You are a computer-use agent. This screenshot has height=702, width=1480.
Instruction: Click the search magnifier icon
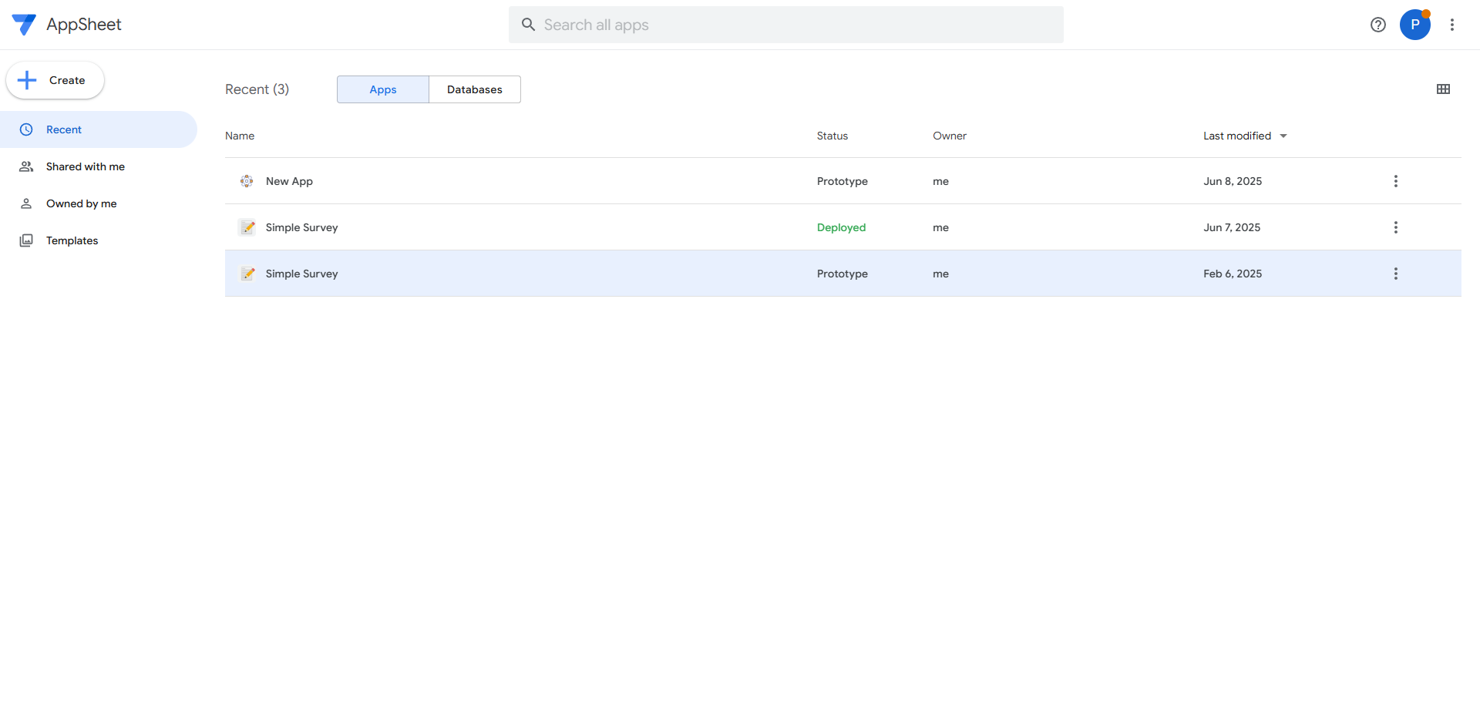[528, 25]
